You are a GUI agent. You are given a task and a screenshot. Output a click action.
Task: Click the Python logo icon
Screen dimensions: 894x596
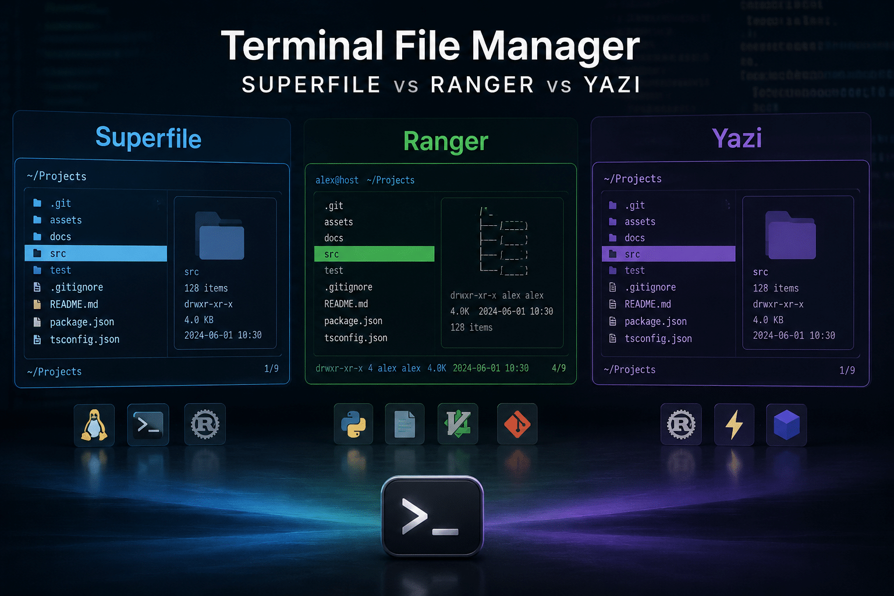click(x=353, y=424)
